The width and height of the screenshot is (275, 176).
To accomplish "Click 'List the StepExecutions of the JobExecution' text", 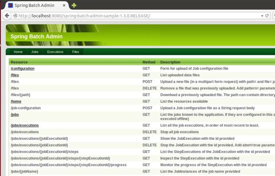I will 215,152.
